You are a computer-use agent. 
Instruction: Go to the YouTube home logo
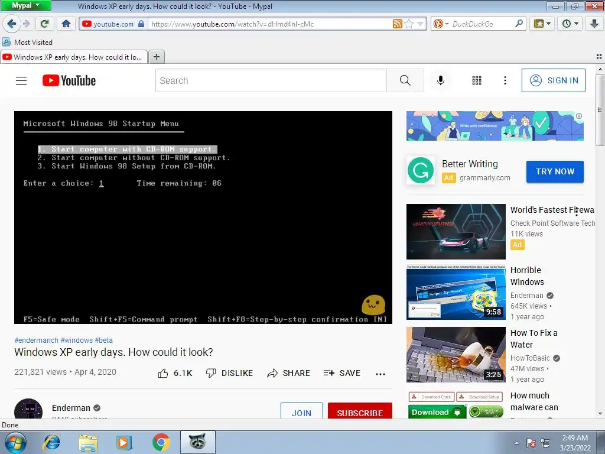(69, 80)
